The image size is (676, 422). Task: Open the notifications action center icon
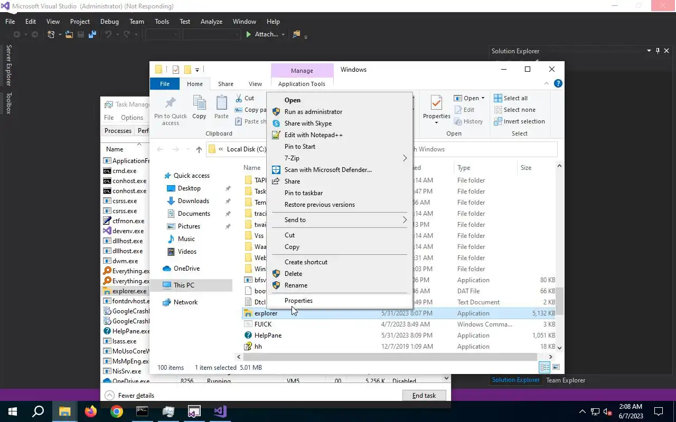point(659,411)
